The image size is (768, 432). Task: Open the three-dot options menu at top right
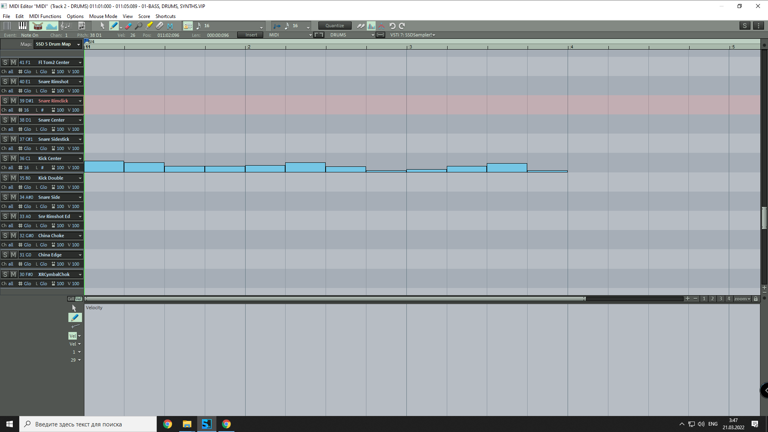(758, 26)
